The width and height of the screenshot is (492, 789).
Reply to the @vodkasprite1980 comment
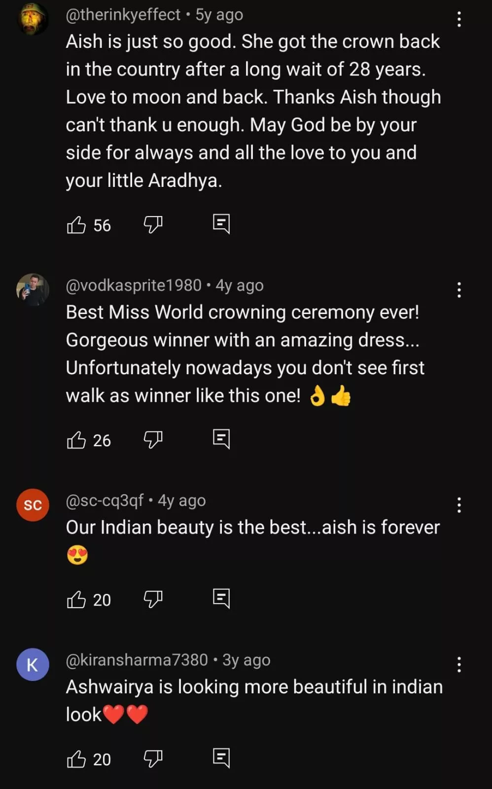pos(221,439)
